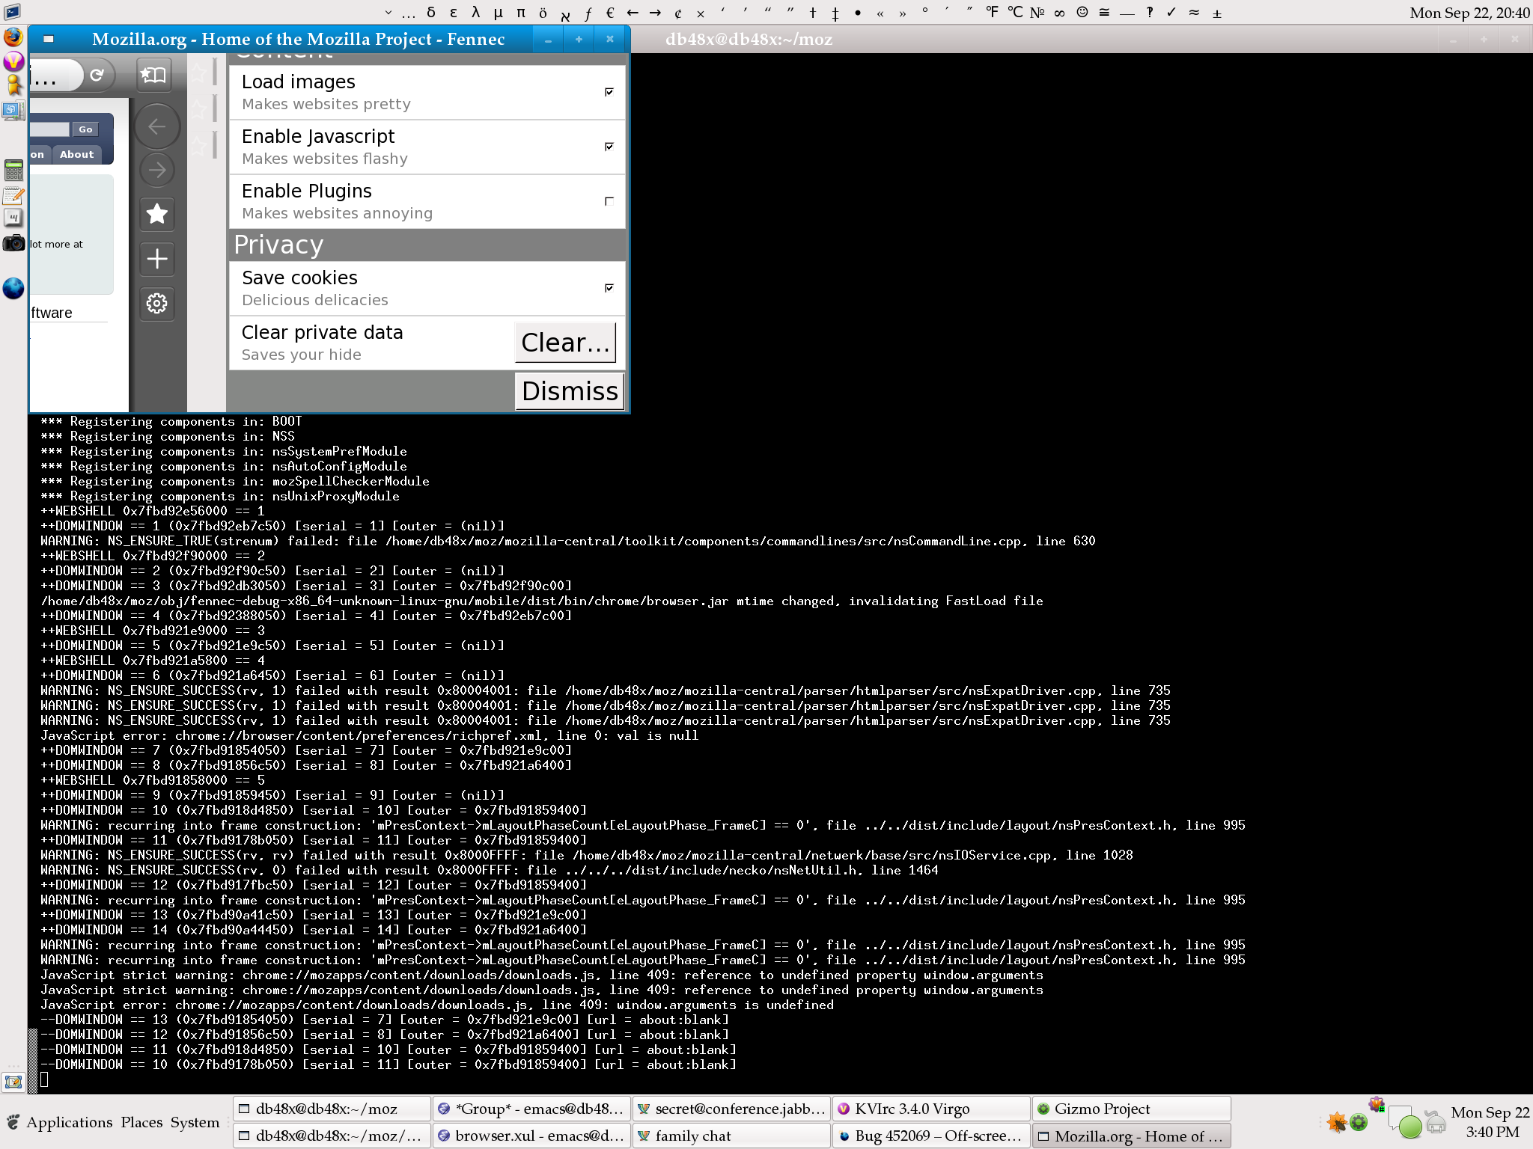The height and width of the screenshot is (1149, 1533).
Task: Click the Clear… button
Action: [x=565, y=343]
